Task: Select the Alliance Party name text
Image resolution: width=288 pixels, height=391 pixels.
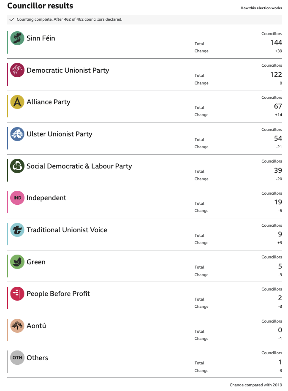Action: point(49,102)
